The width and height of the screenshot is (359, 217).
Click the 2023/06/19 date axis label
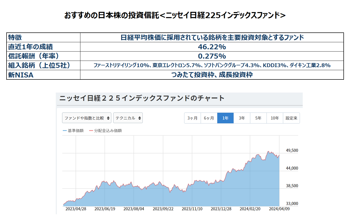(105, 209)
